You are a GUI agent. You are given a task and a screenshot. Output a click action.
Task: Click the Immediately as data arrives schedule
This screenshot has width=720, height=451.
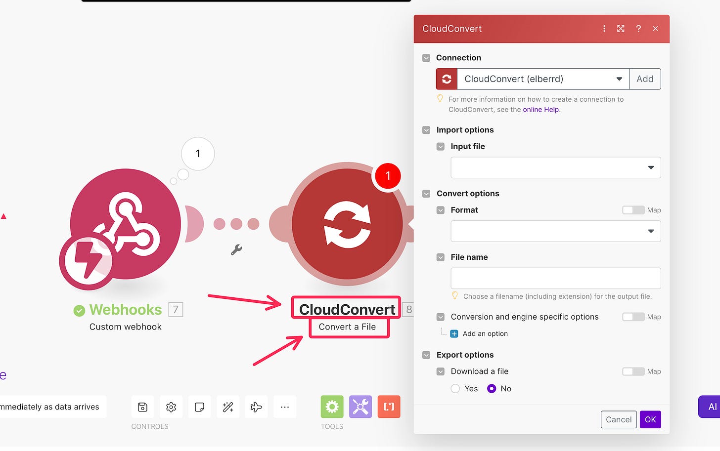coord(51,407)
